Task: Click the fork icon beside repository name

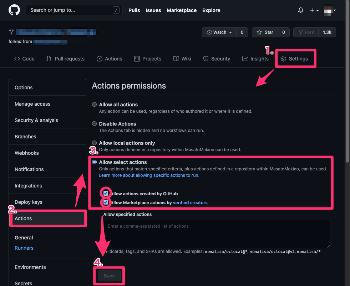Action: (11, 32)
